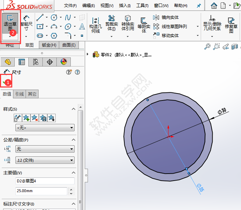Switch to the 曲面(E) ribbon tab
This screenshot has width=241, height=210.
coord(69,45)
